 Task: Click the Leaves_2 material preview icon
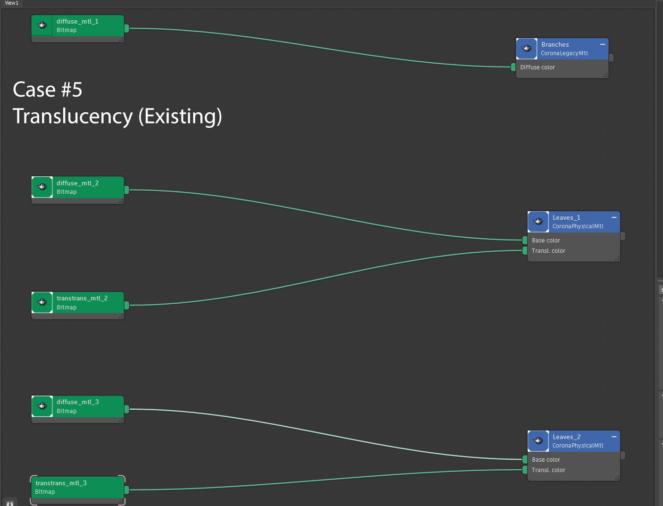pyautogui.click(x=538, y=441)
